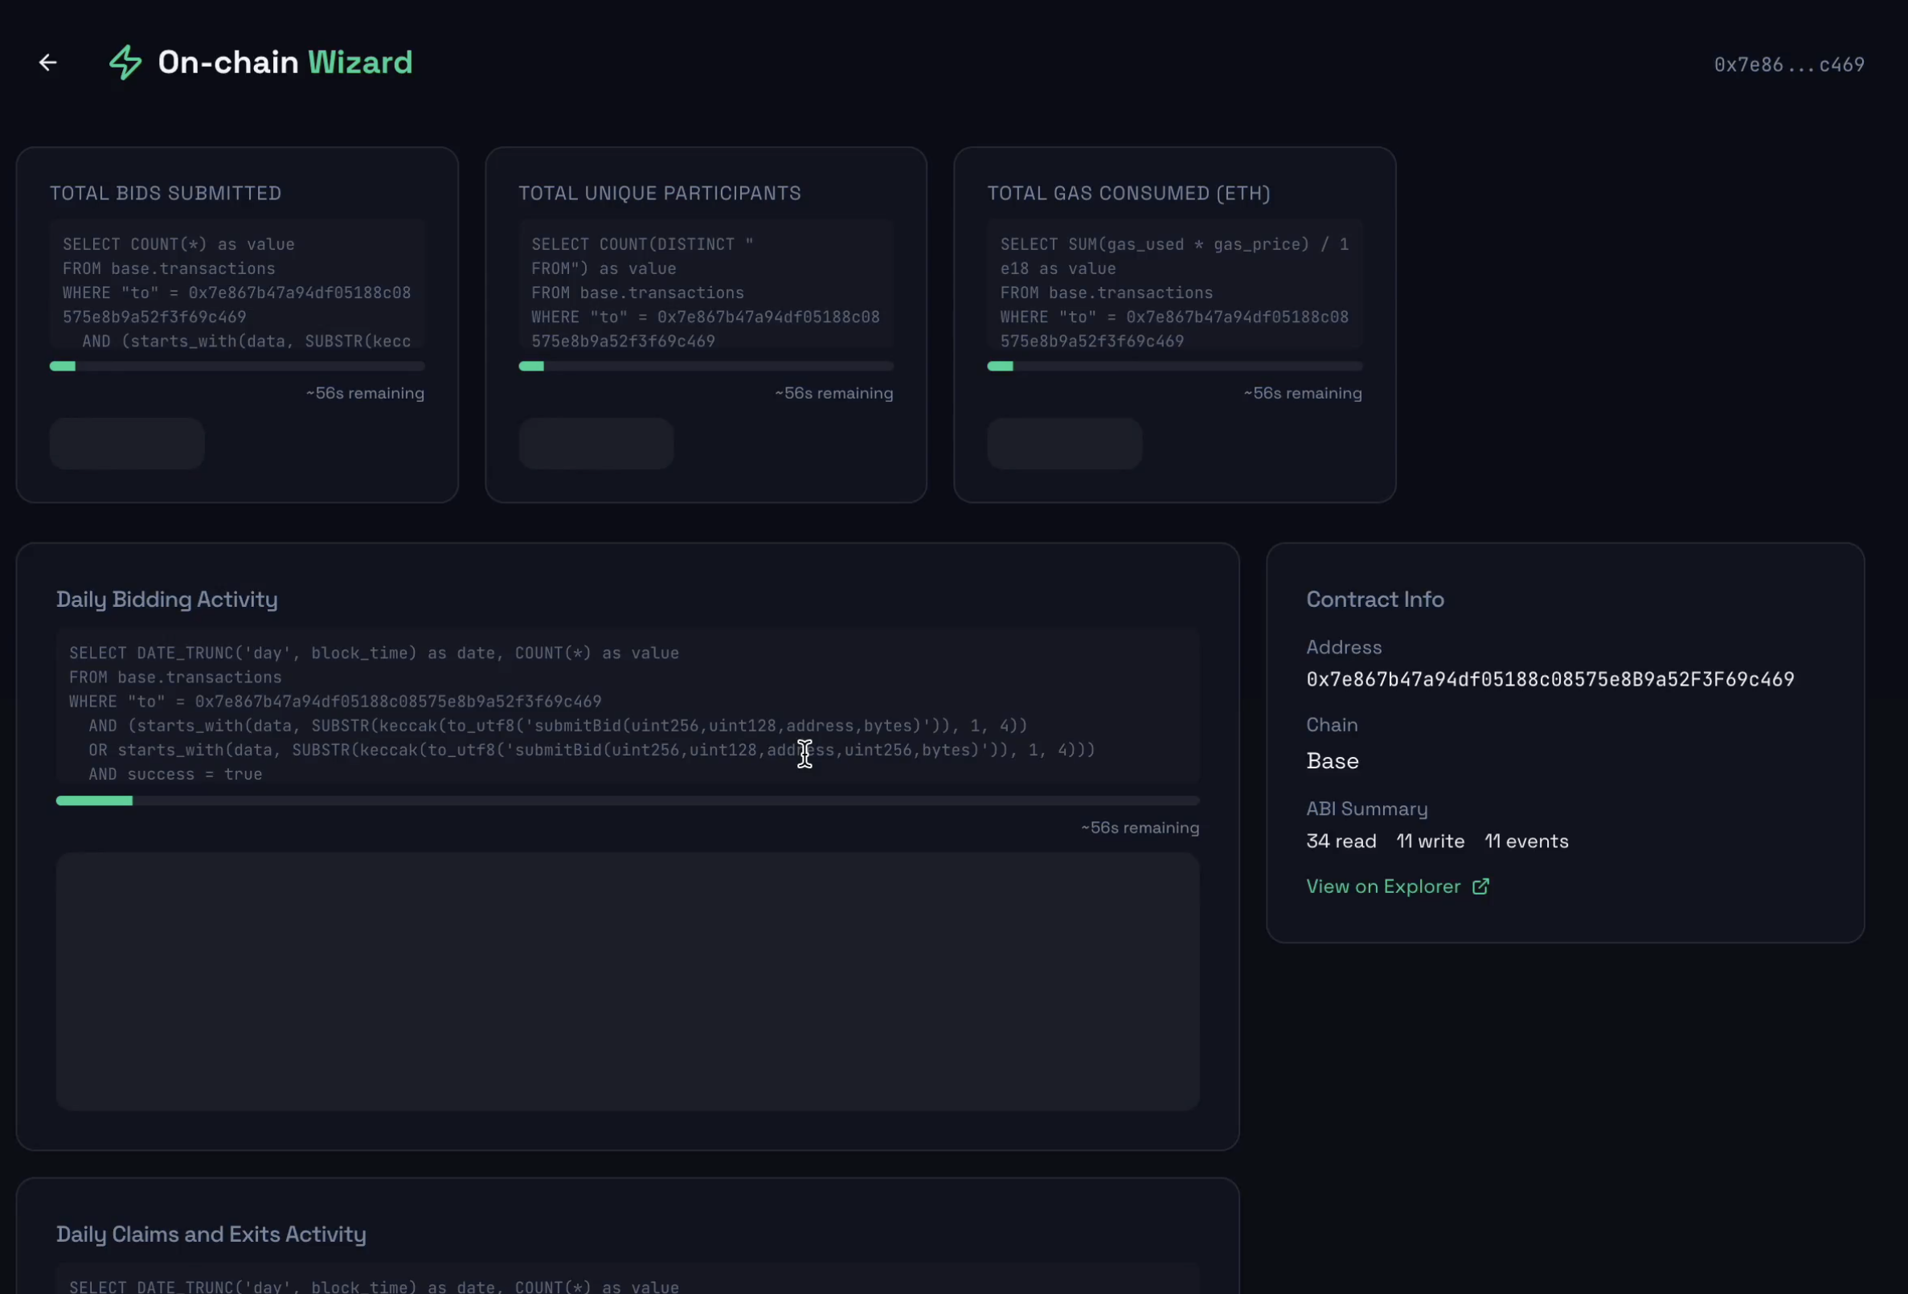Select the '11 events' ABI summary item
The width and height of the screenshot is (1908, 1294).
tap(1526, 841)
